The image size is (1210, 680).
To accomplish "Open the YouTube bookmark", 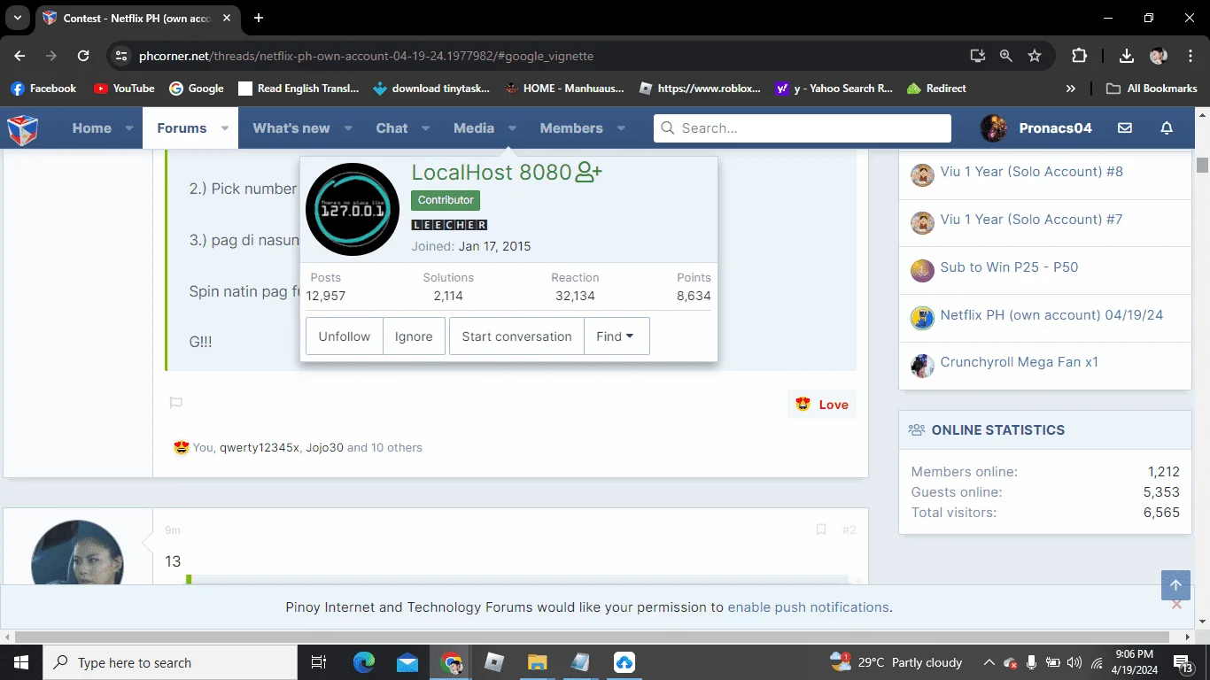I will click(124, 89).
